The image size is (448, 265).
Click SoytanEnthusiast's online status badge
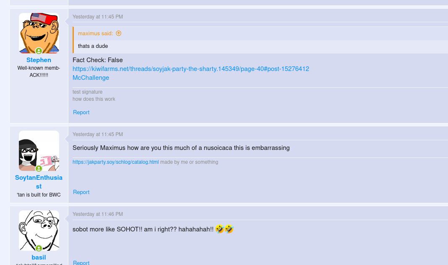[x=39, y=168]
